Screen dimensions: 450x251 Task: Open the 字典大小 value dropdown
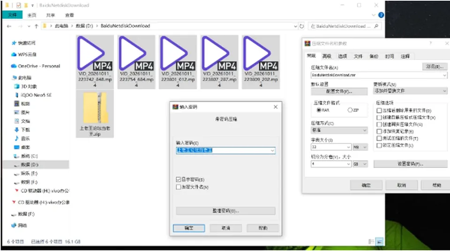(348, 147)
